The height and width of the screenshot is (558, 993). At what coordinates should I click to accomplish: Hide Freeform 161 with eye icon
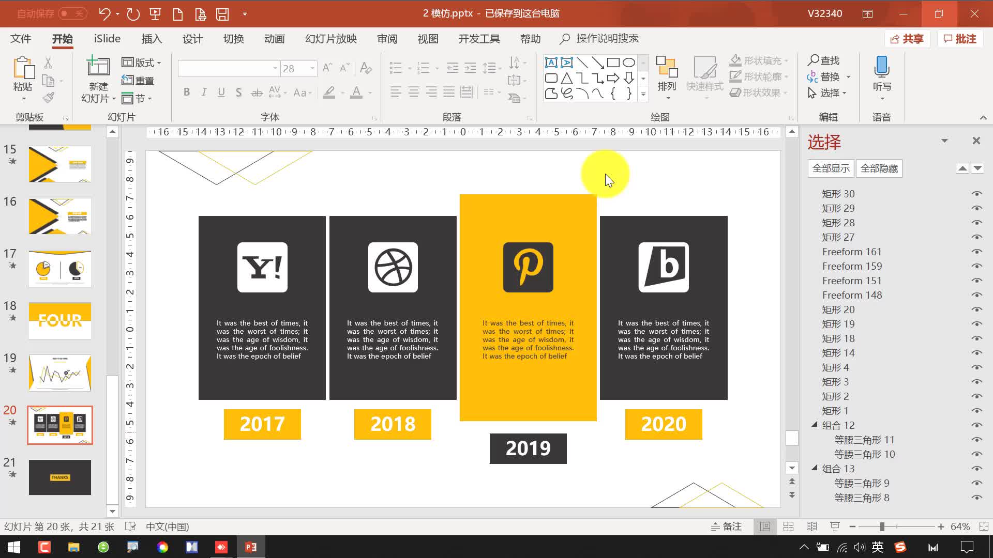pos(976,252)
